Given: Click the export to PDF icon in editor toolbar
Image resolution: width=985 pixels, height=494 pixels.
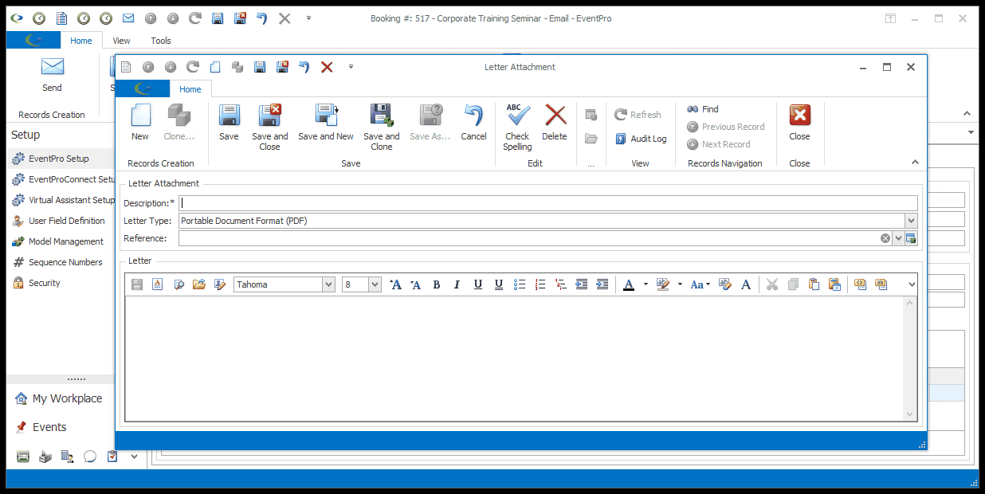Looking at the screenshot, I should pos(158,284).
